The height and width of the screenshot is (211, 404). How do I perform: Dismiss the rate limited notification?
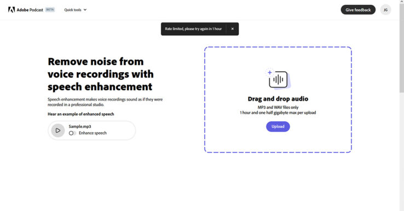coord(233,29)
